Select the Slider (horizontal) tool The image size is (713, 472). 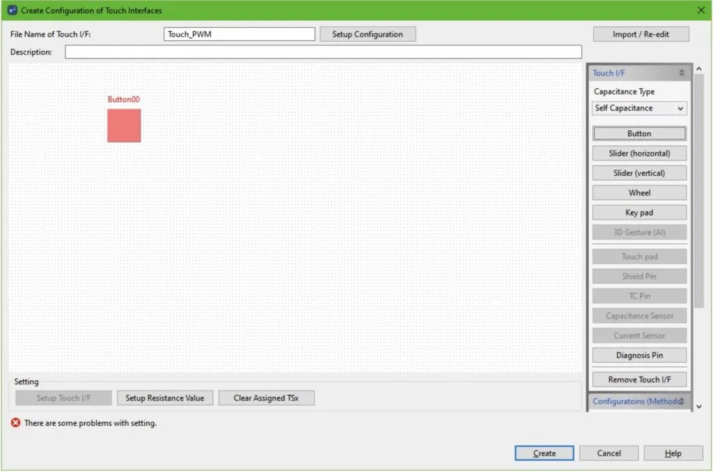[x=638, y=153]
